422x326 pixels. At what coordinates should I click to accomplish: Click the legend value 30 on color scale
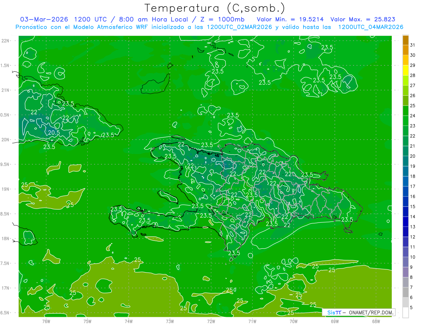point(413,55)
